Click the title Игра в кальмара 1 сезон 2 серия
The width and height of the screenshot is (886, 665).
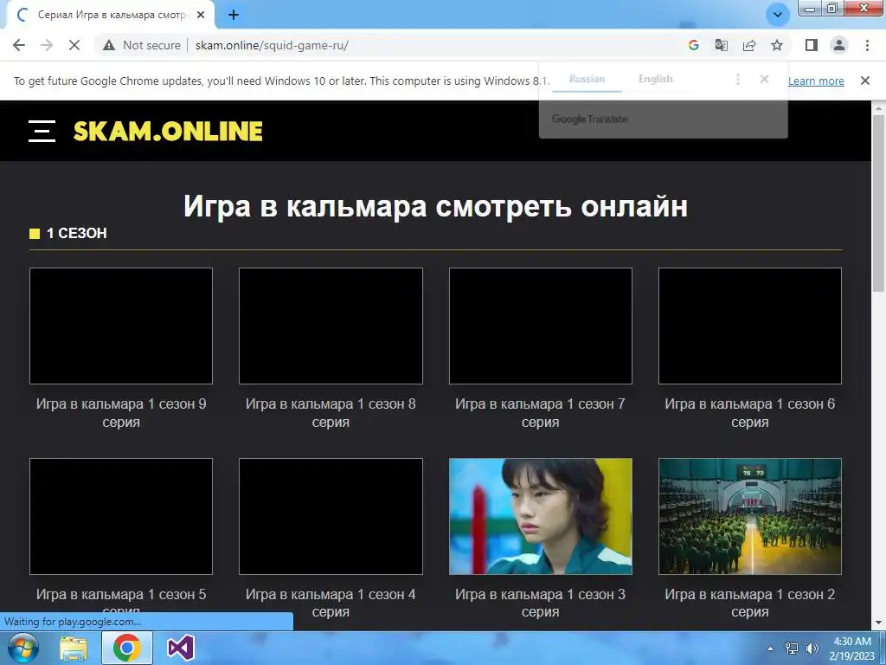750,603
